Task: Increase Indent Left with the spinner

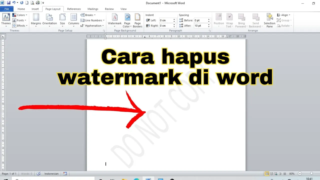Action: 174,19
